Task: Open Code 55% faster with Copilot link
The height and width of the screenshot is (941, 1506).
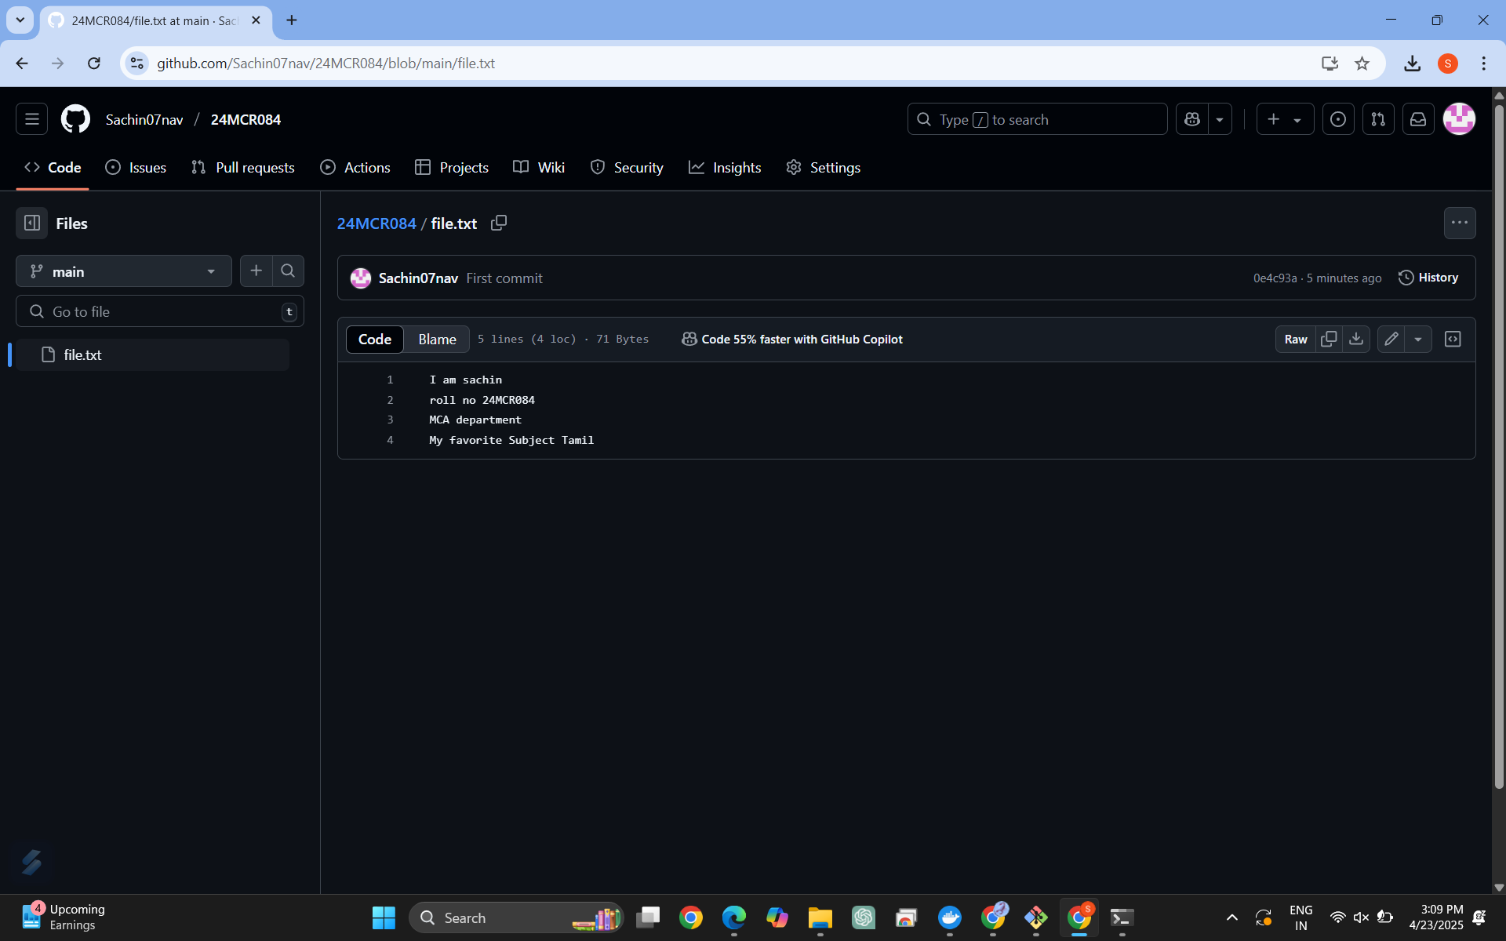Action: 792,340
